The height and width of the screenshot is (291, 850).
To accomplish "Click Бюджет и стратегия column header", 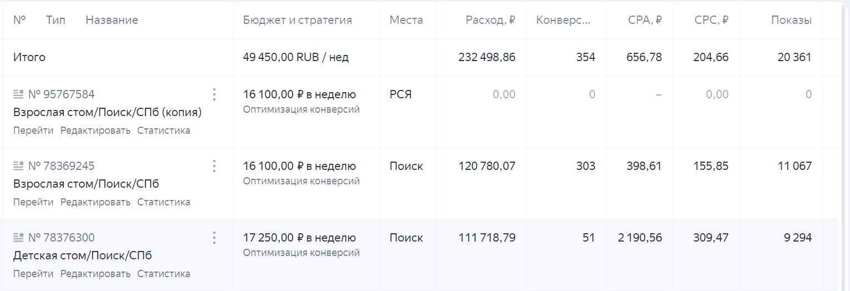I will pyautogui.click(x=298, y=21).
